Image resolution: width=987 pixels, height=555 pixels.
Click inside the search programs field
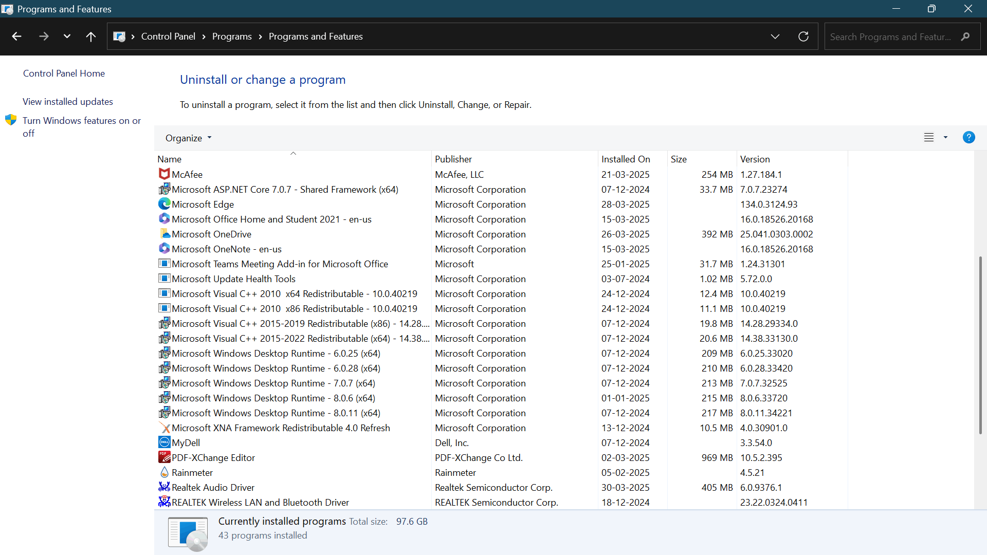coord(894,36)
